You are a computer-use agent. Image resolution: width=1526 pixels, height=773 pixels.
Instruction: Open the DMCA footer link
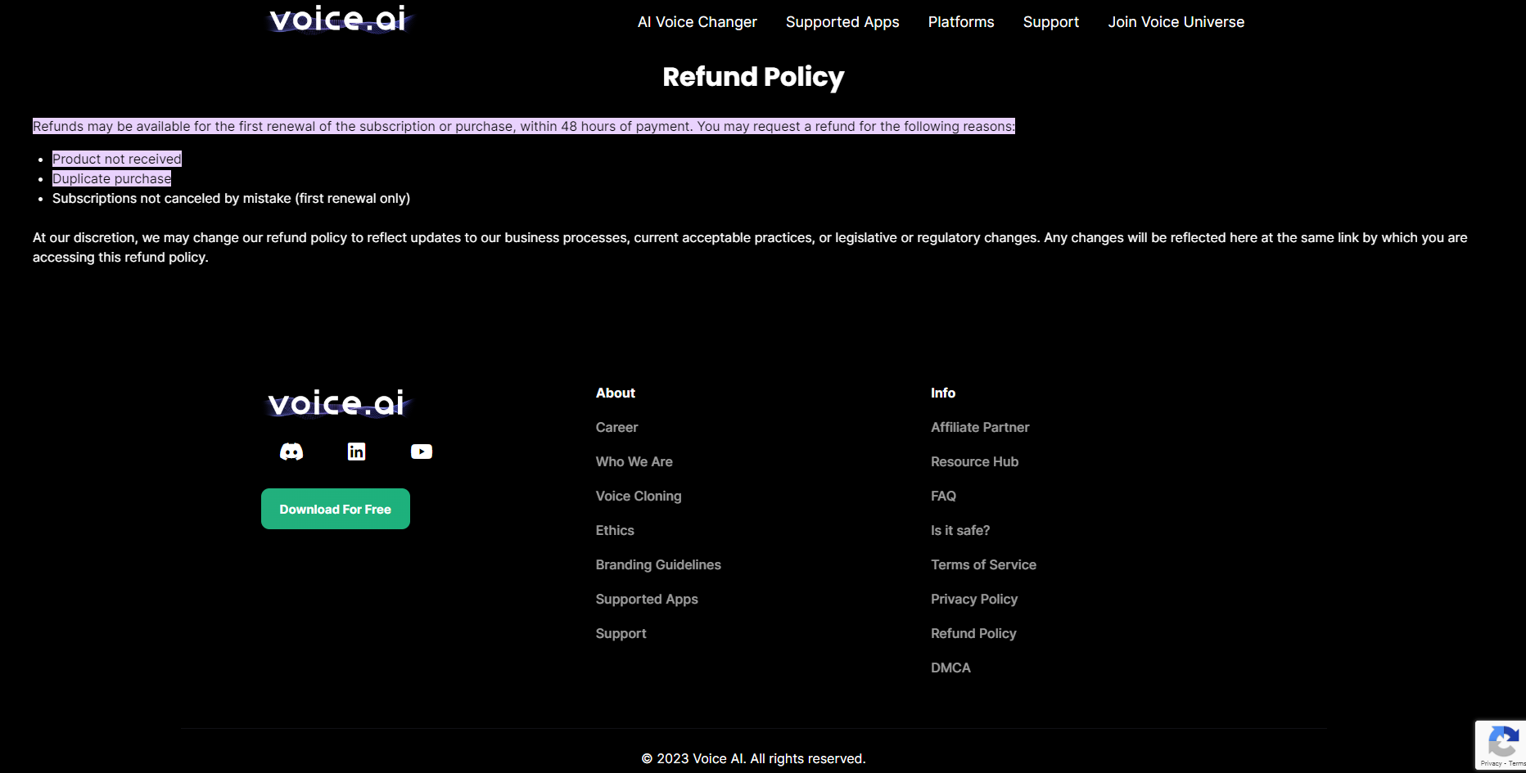click(950, 667)
